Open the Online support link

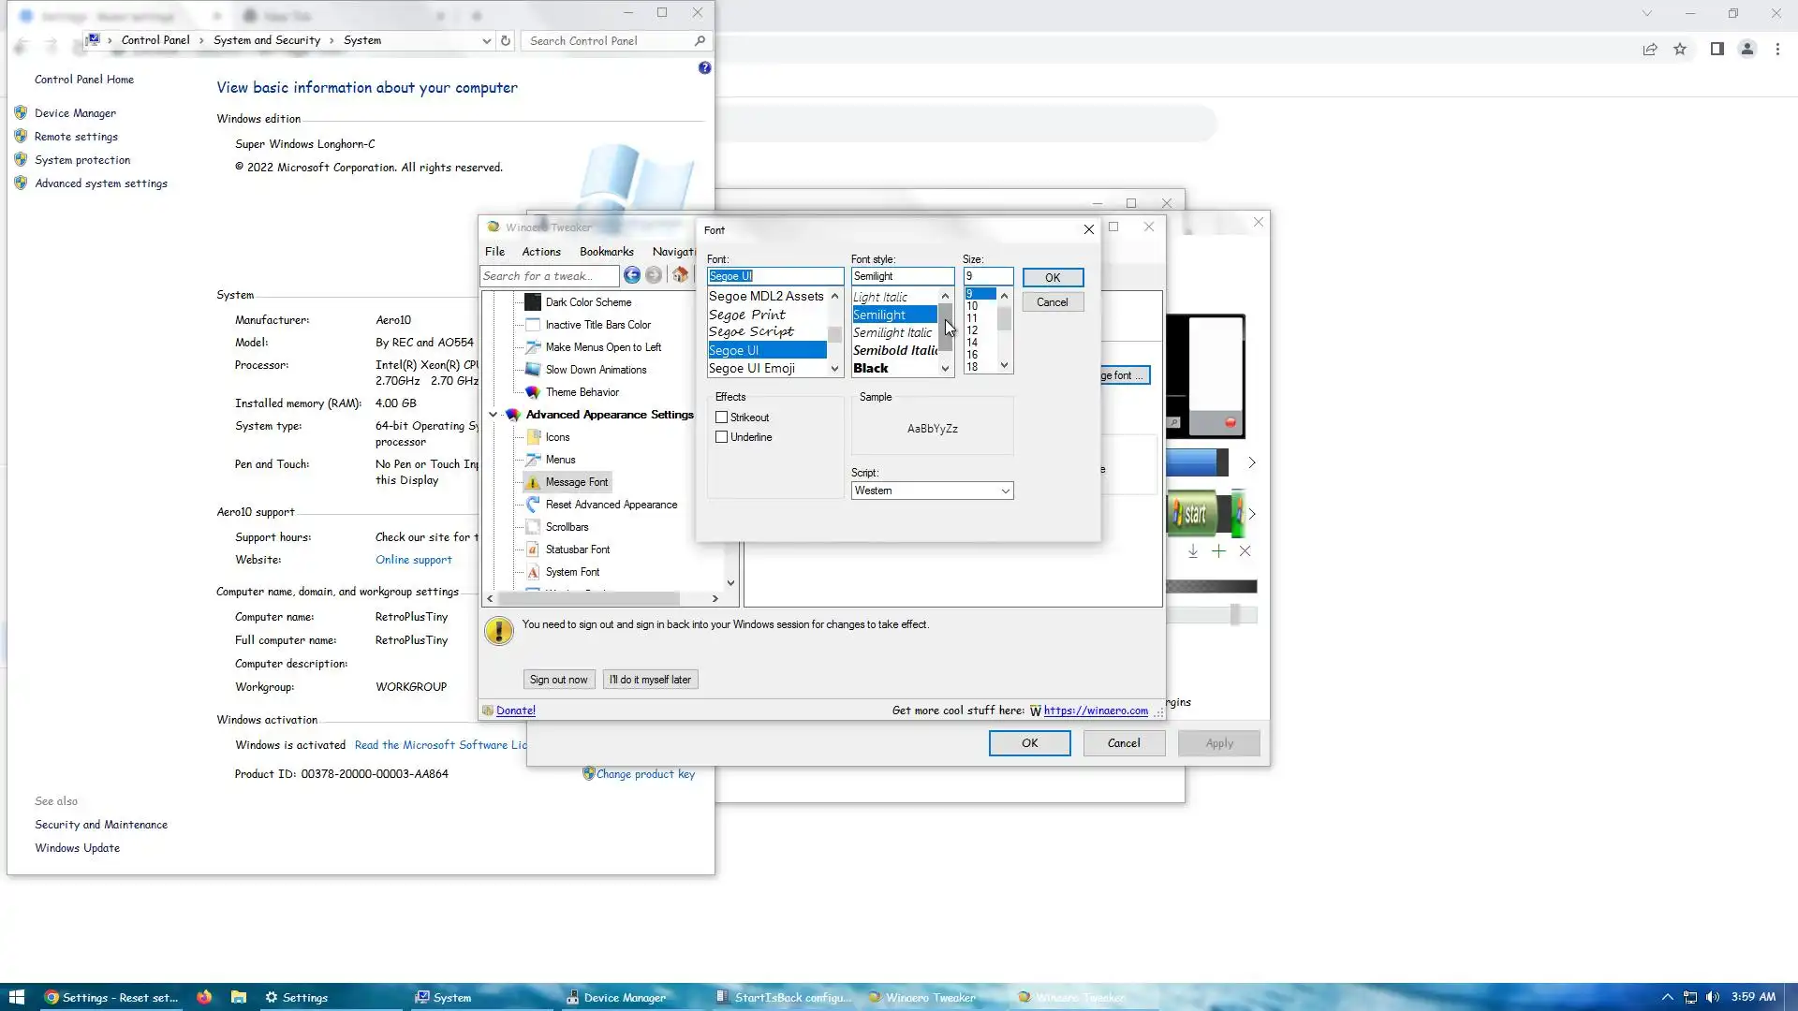point(413,560)
